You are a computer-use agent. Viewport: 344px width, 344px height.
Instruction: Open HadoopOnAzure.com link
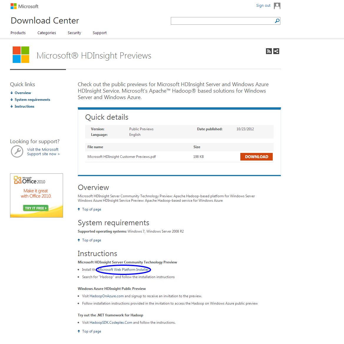(x=107, y=296)
